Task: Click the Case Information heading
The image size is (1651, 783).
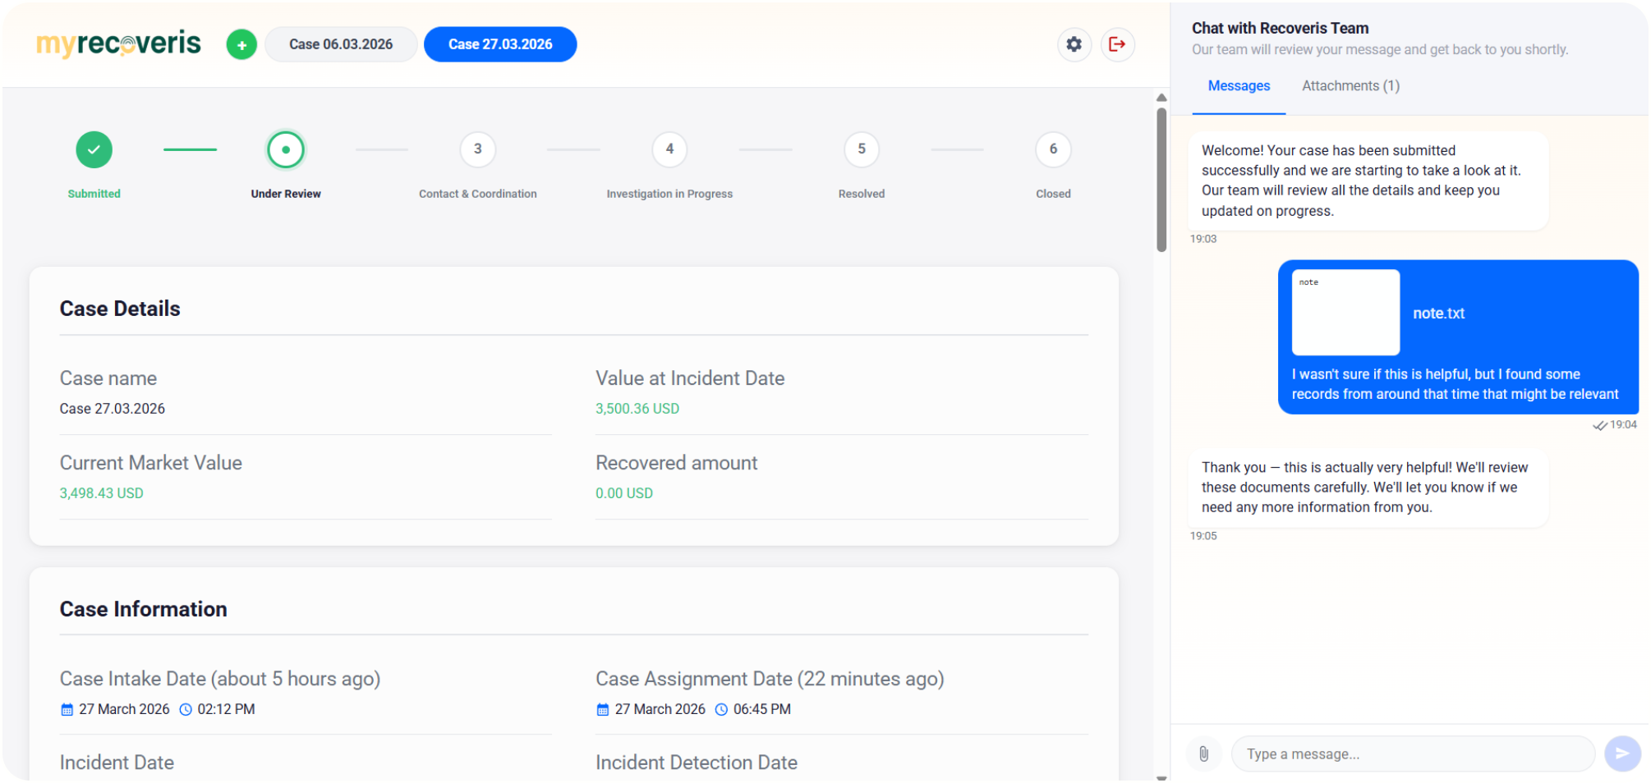Action: [143, 609]
